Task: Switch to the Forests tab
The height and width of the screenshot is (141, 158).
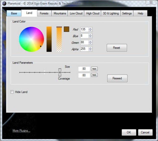Action: (x=44, y=13)
